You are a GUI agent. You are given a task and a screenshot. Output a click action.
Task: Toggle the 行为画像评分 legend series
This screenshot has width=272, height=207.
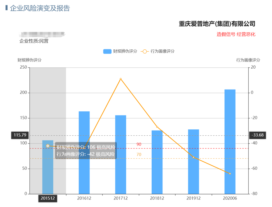click(x=157, y=51)
